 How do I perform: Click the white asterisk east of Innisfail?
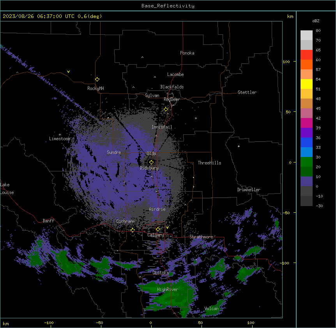click(x=196, y=118)
